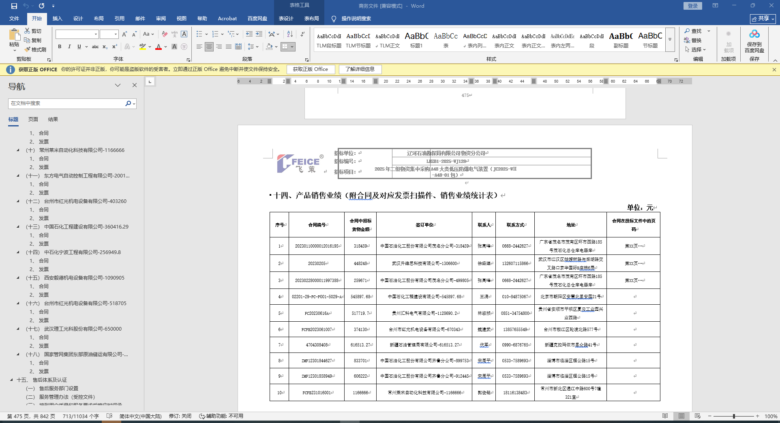Save to Baidu Netdisk (保存到百度网盘)
Screen dimensions: 780x423
pyautogui.click(x=754, y=41)
